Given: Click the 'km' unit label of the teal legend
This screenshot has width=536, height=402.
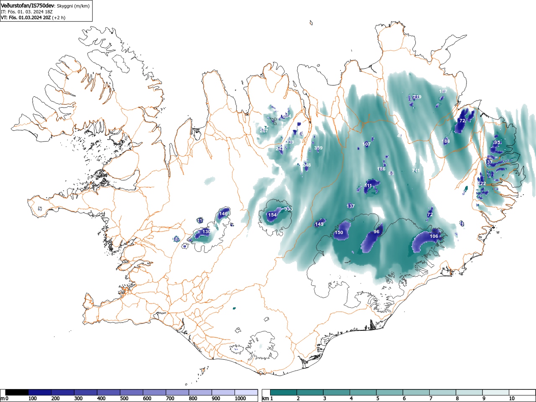Looking at the screenshot, I should click(265, 399).
